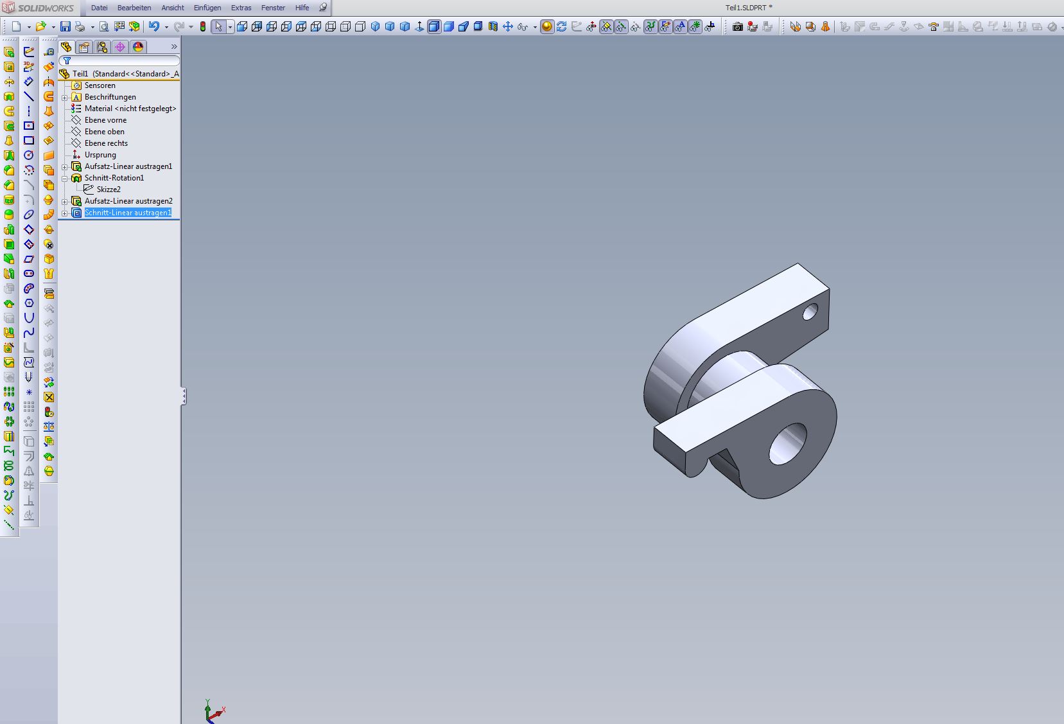Toggle sketch visibility glasses button
The image size is (1064, 724).
tap(665, 26)
